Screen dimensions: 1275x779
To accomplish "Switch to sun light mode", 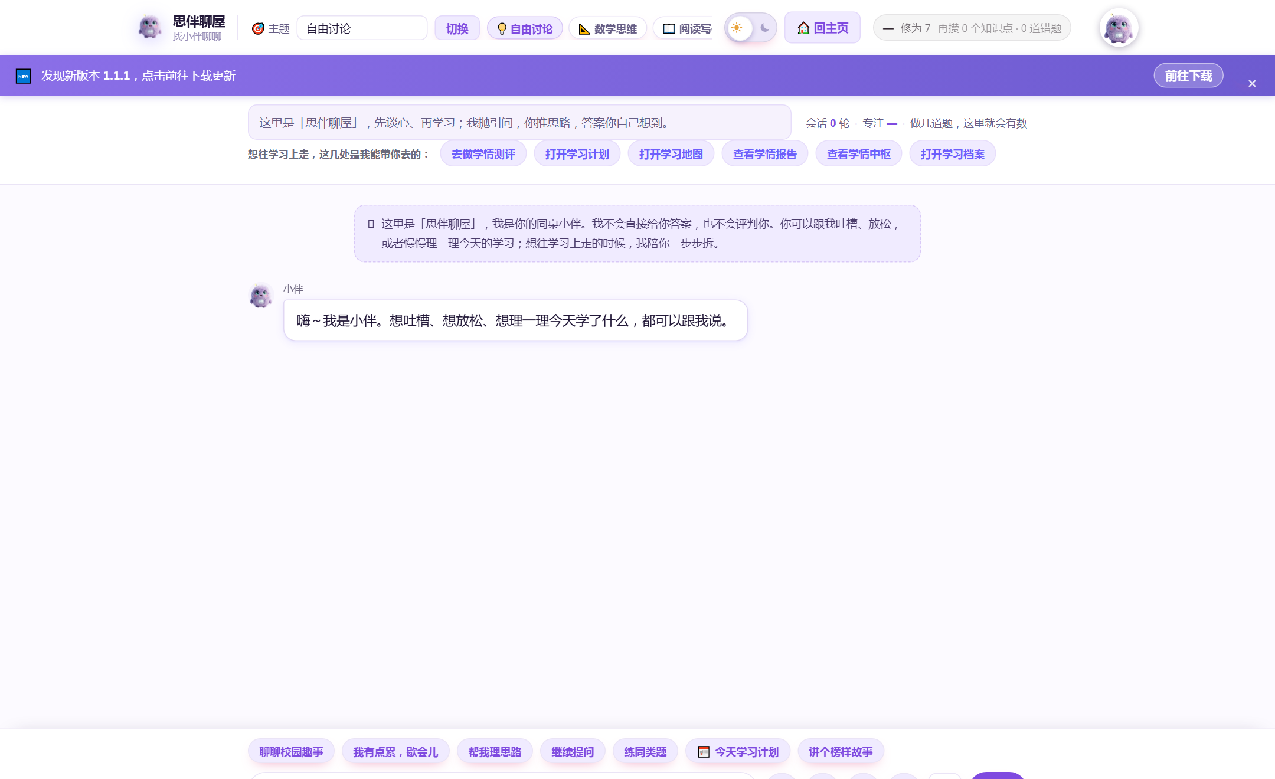I will pyautogui.click(x=737, y=28).
